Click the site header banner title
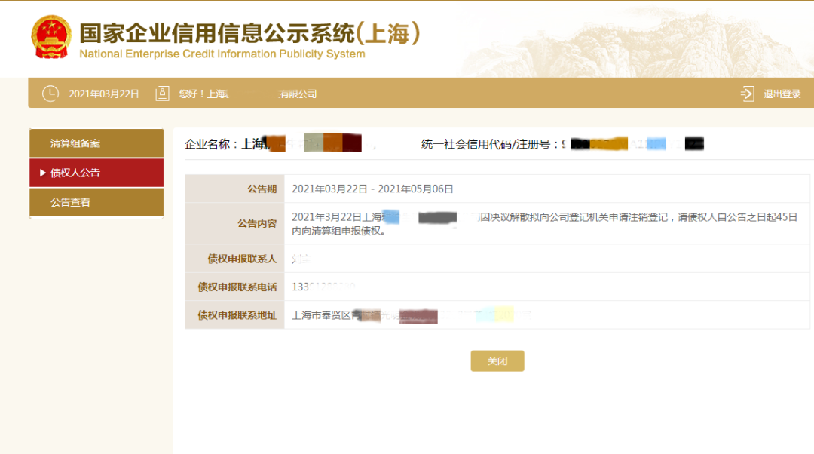The width and height of the screenshot is (814, 454). click(249, 32)
